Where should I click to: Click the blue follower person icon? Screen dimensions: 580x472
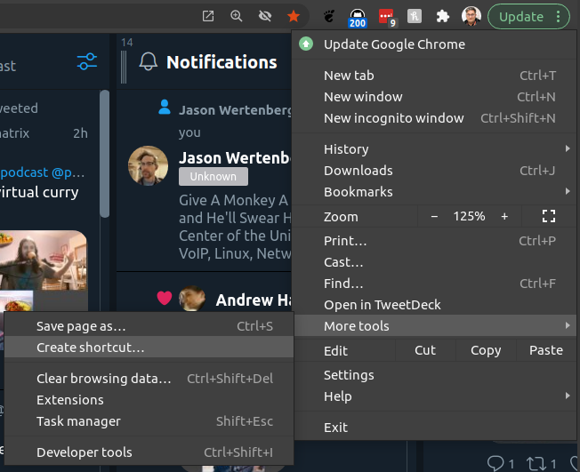[165, 108]
